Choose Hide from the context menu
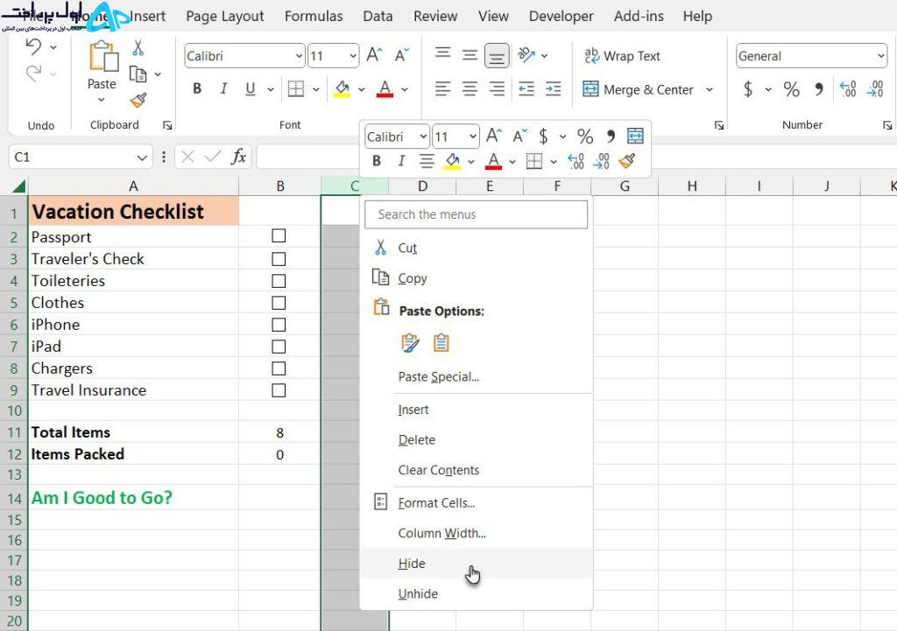Image resolution: width=897 pixels, height=631 pixels. pyautogui.click(x=476, y=564)
